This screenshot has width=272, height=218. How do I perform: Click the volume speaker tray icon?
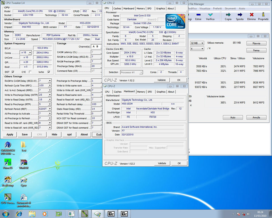pyautogui.click(x=248, y=214)
